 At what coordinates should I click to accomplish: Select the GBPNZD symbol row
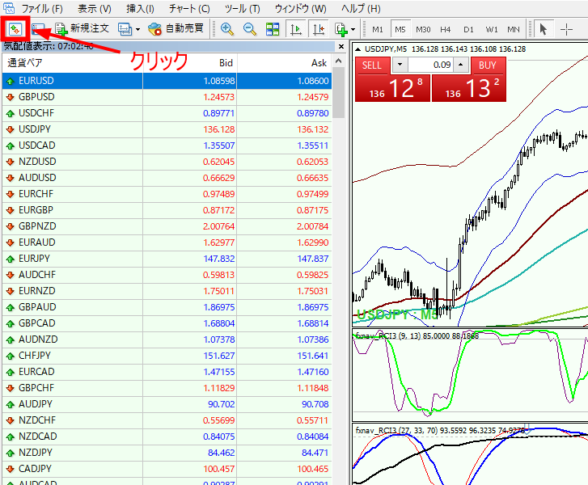coord(167,226)
